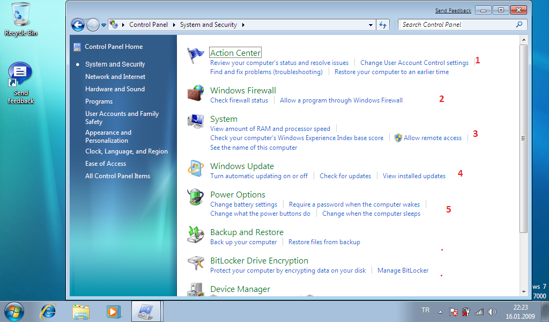549x322 pixels.
Task: Click the power plug tray icon
Action: [466, 311]
